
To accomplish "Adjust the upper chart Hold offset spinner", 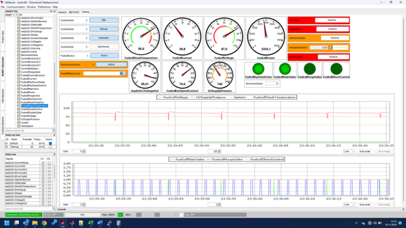I will [x=84, y=151].
